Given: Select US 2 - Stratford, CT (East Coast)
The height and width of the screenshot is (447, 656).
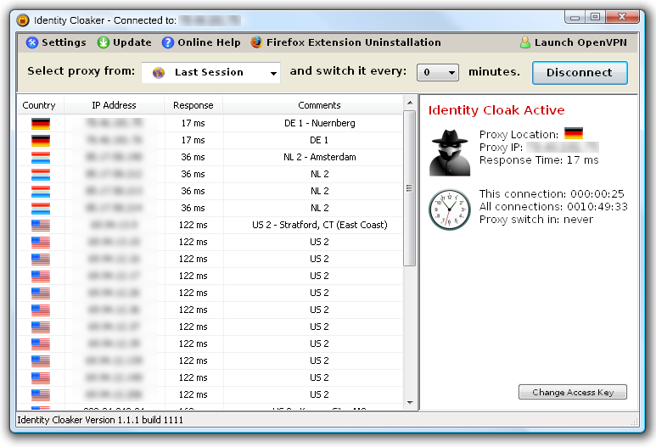Looking at the screenshot, I should coord(320,225).
